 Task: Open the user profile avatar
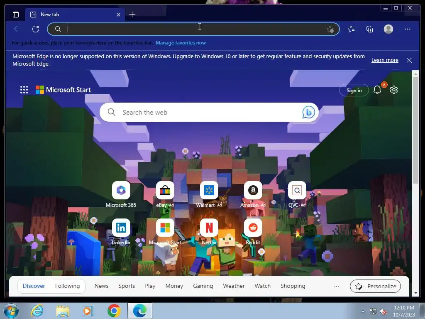[x=388, y=29]
